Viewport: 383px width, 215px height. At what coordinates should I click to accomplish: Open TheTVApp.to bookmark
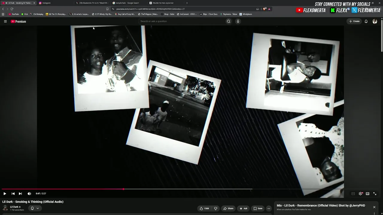point(148,14)
